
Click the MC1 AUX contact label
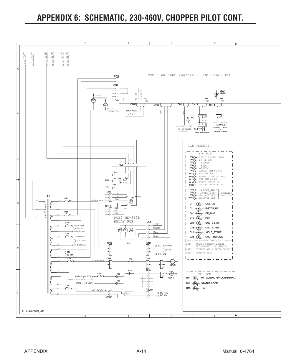pos(132,111)
